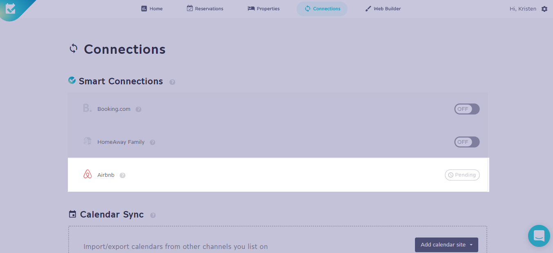Image resolution: width=553 pixels, height=253 pixels.
Task: Click the 'Airbnb' label
Action: 106,175
